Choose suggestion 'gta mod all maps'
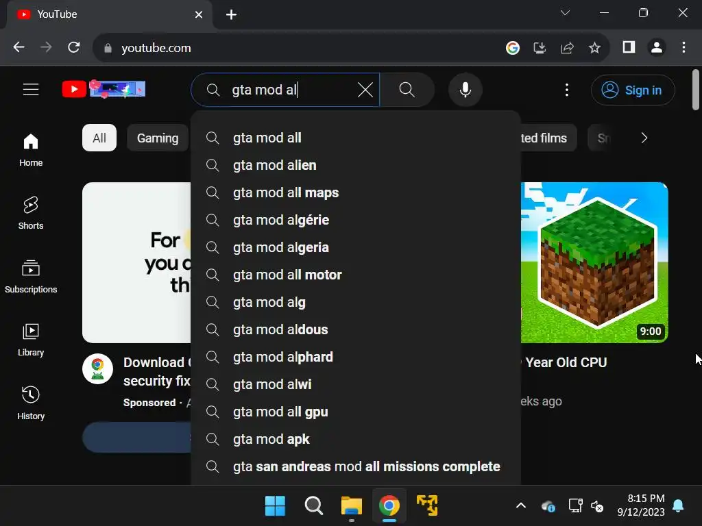 356,192
